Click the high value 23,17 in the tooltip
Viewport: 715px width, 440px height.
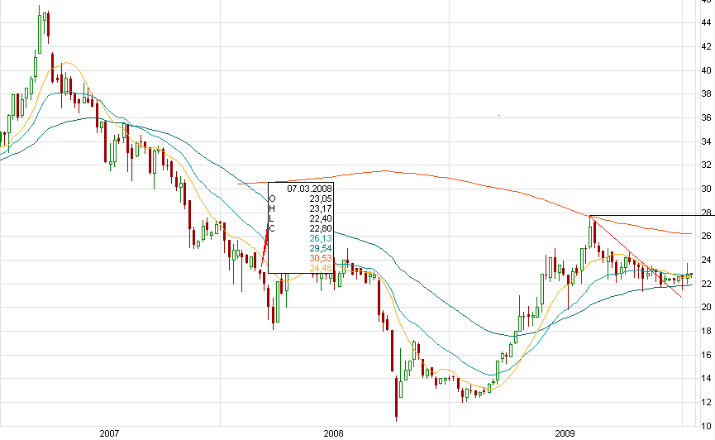tap(321, 208)
